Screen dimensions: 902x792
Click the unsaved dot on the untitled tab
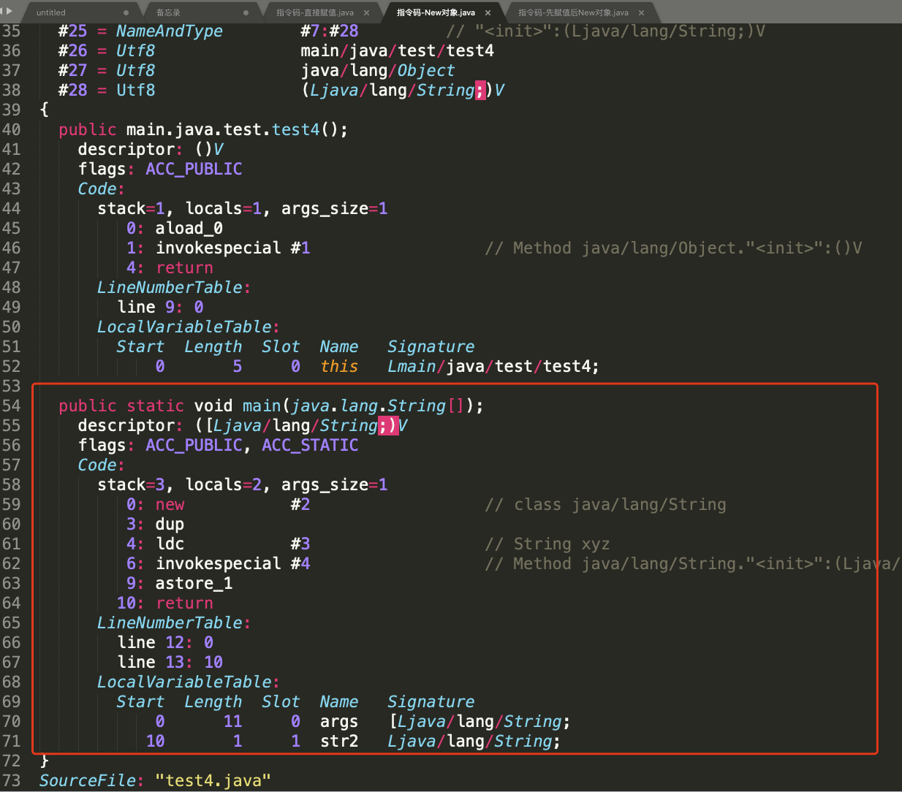(126, 12)
